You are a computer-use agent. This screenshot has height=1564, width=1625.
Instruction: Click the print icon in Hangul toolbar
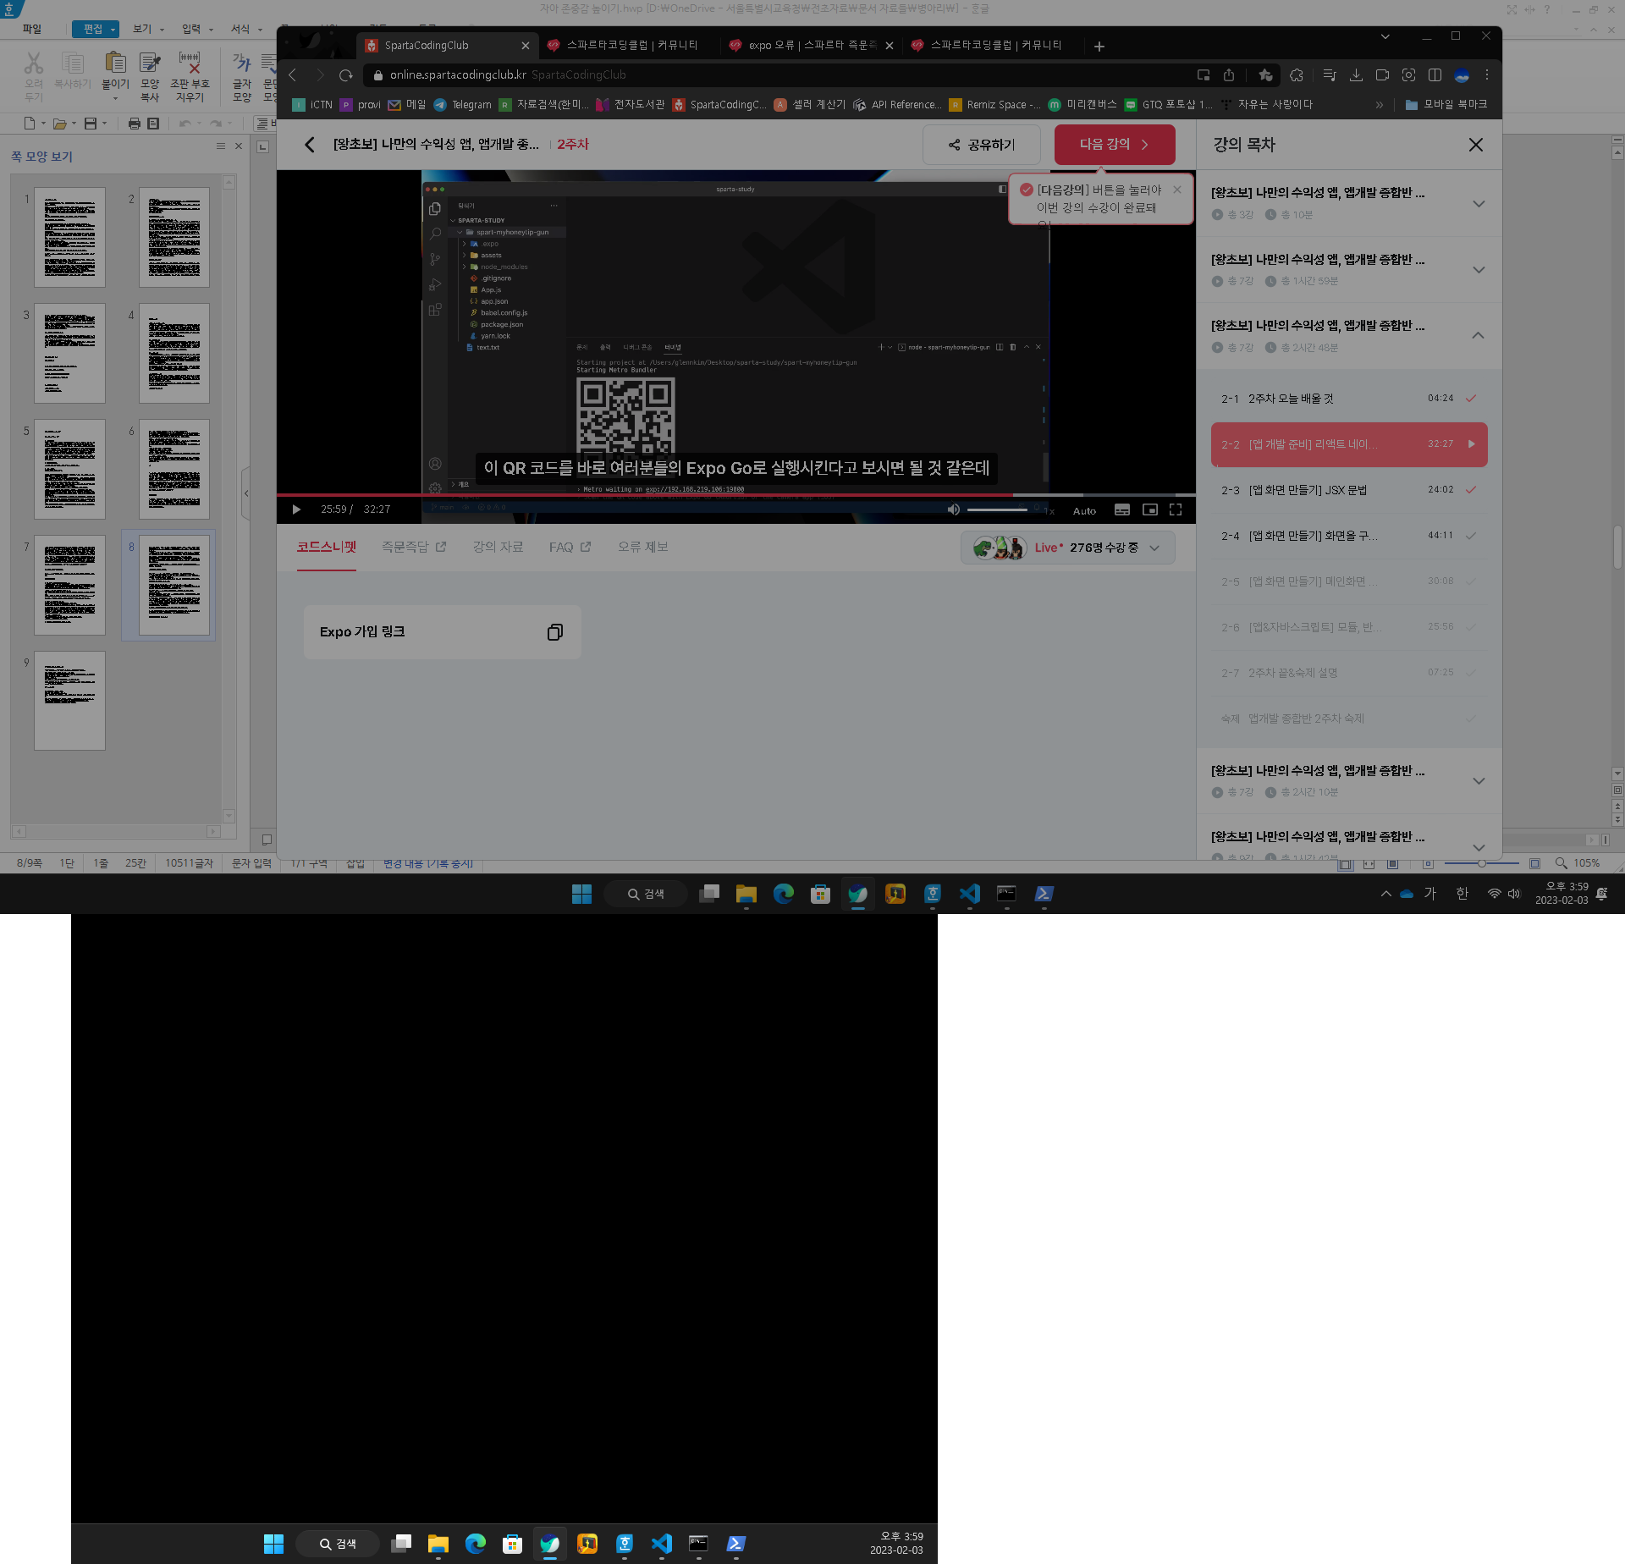tap(134, 124)
